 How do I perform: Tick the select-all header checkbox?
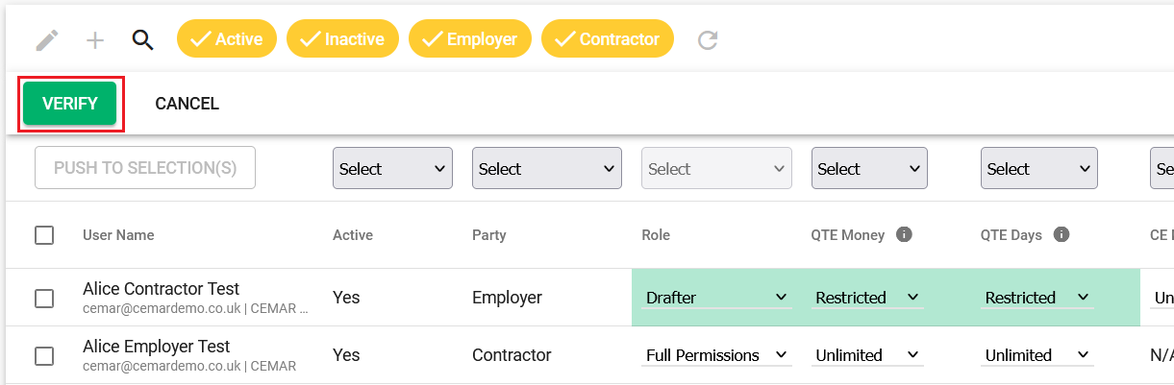tap(44, 235)
